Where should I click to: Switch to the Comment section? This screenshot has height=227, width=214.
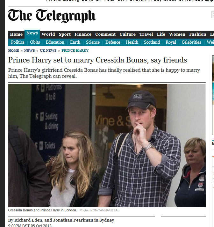click(x=105, y=34)
